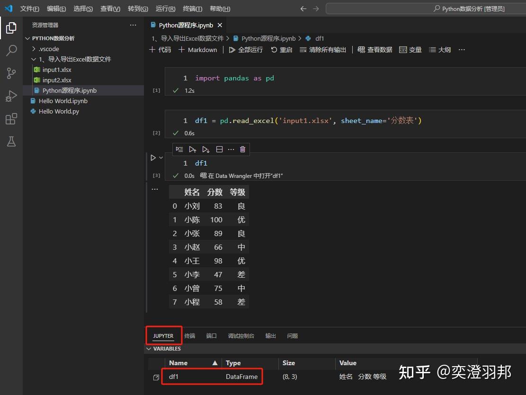Run the df1 cell line by line

click(179, 149)
